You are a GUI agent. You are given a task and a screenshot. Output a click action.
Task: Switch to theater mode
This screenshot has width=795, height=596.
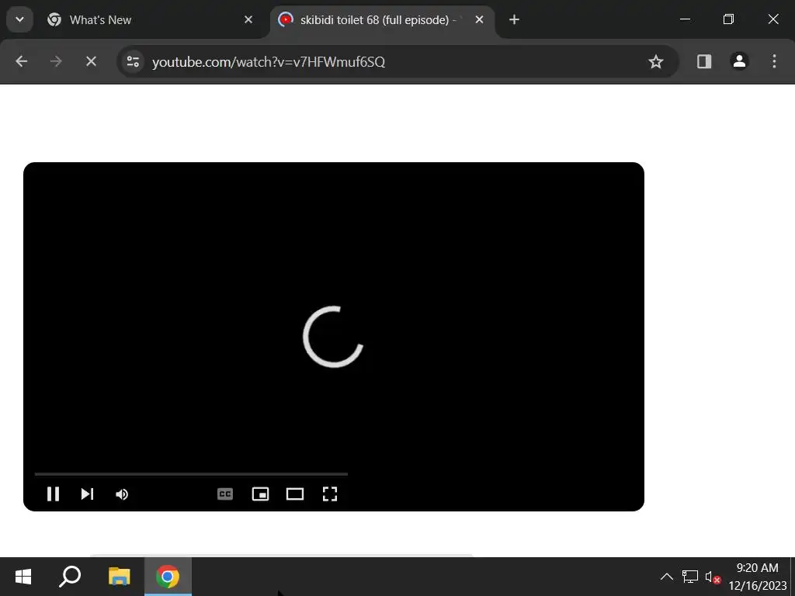coord(295,494)
